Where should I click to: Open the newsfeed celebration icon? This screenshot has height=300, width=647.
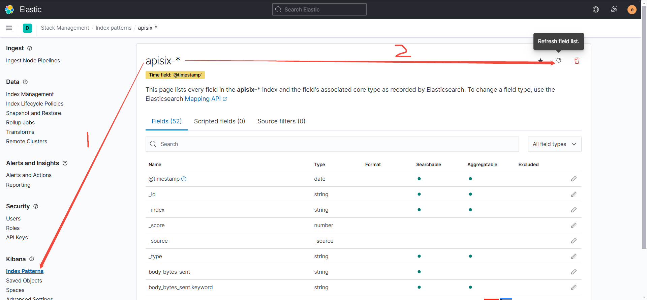click(614, 9)
